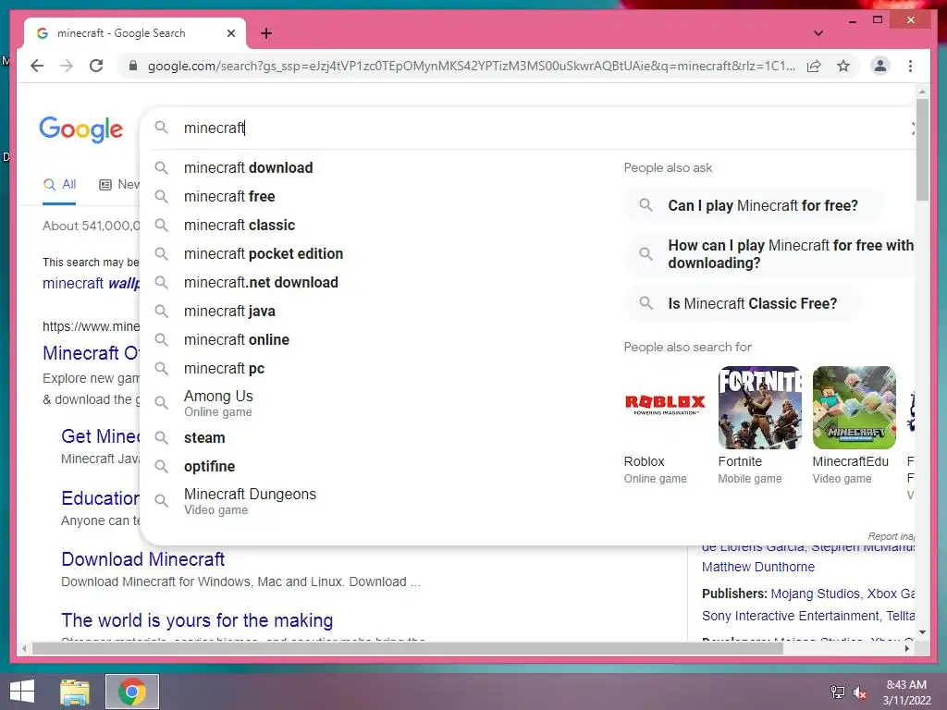
Task: Click the share page icon in address bar
Action: point(814,66)
